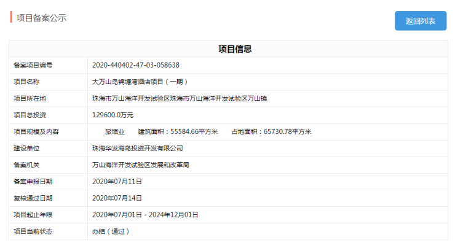
Task: Select company name 珠海华发海岛投资开发有限公司
Action: 138,149
